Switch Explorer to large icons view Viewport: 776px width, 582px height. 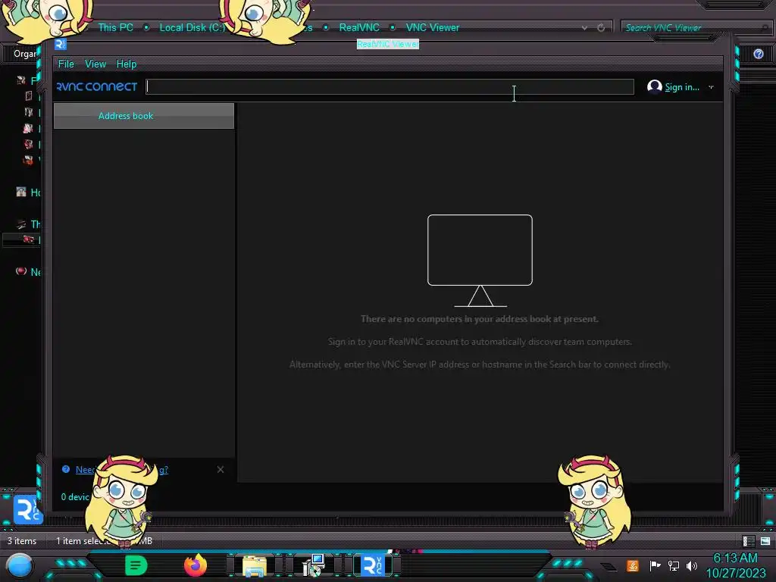pos(765,541)
